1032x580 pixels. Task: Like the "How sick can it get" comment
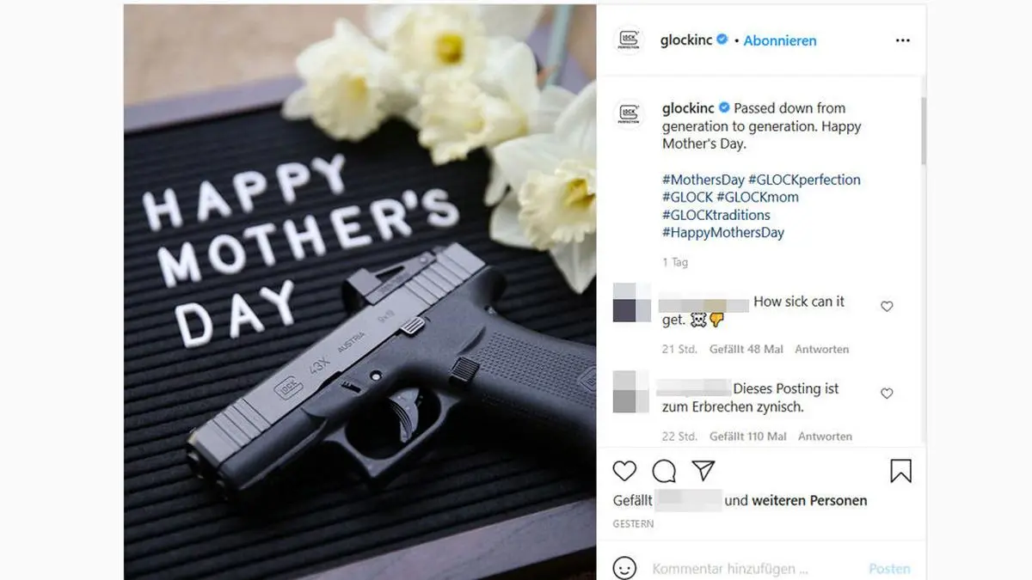point(887,307)
